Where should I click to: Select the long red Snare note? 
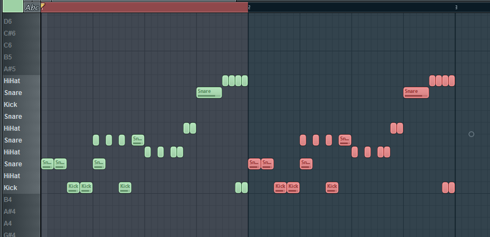pyautogui.click(x=416, y=92)
